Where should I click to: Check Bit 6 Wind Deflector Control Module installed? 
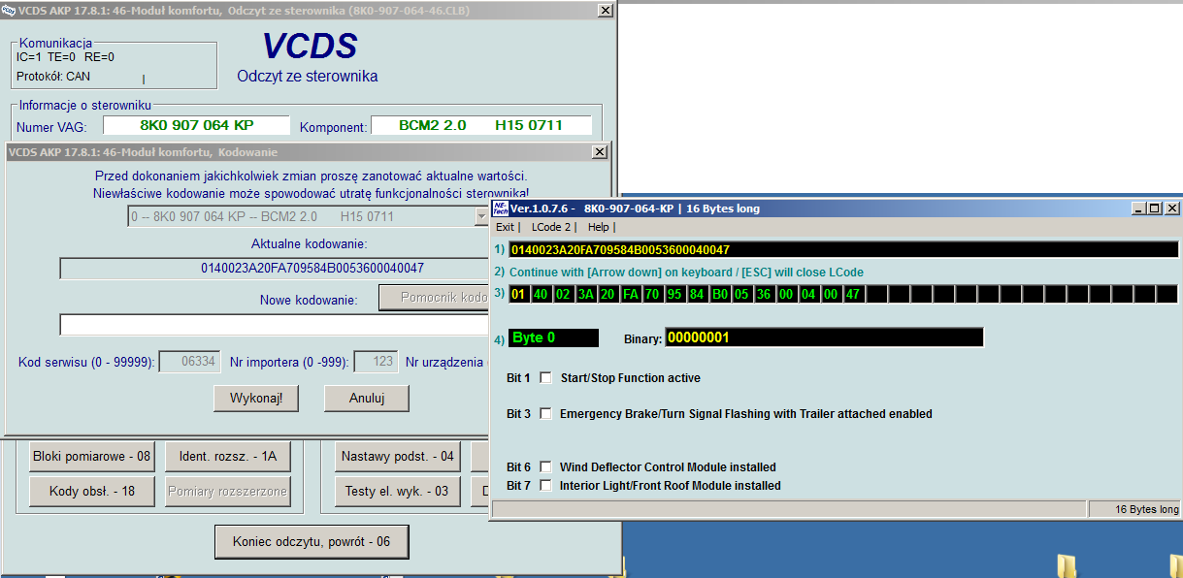(x=545, y=466)
